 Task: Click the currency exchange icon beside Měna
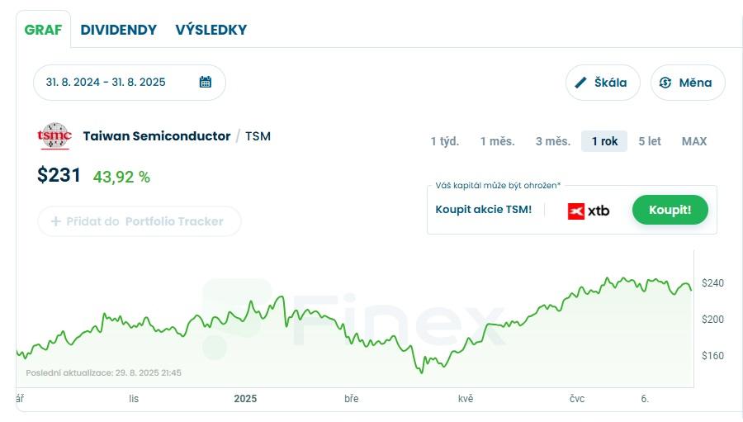(665, 83)
